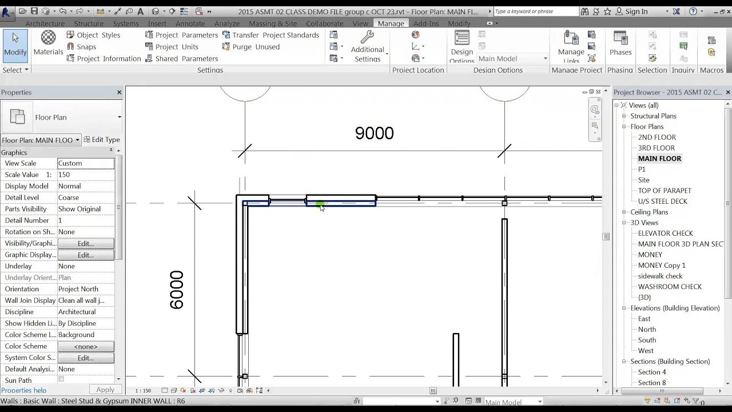
Task: Select the Modify arrow tool
Action: click(15, 45)
